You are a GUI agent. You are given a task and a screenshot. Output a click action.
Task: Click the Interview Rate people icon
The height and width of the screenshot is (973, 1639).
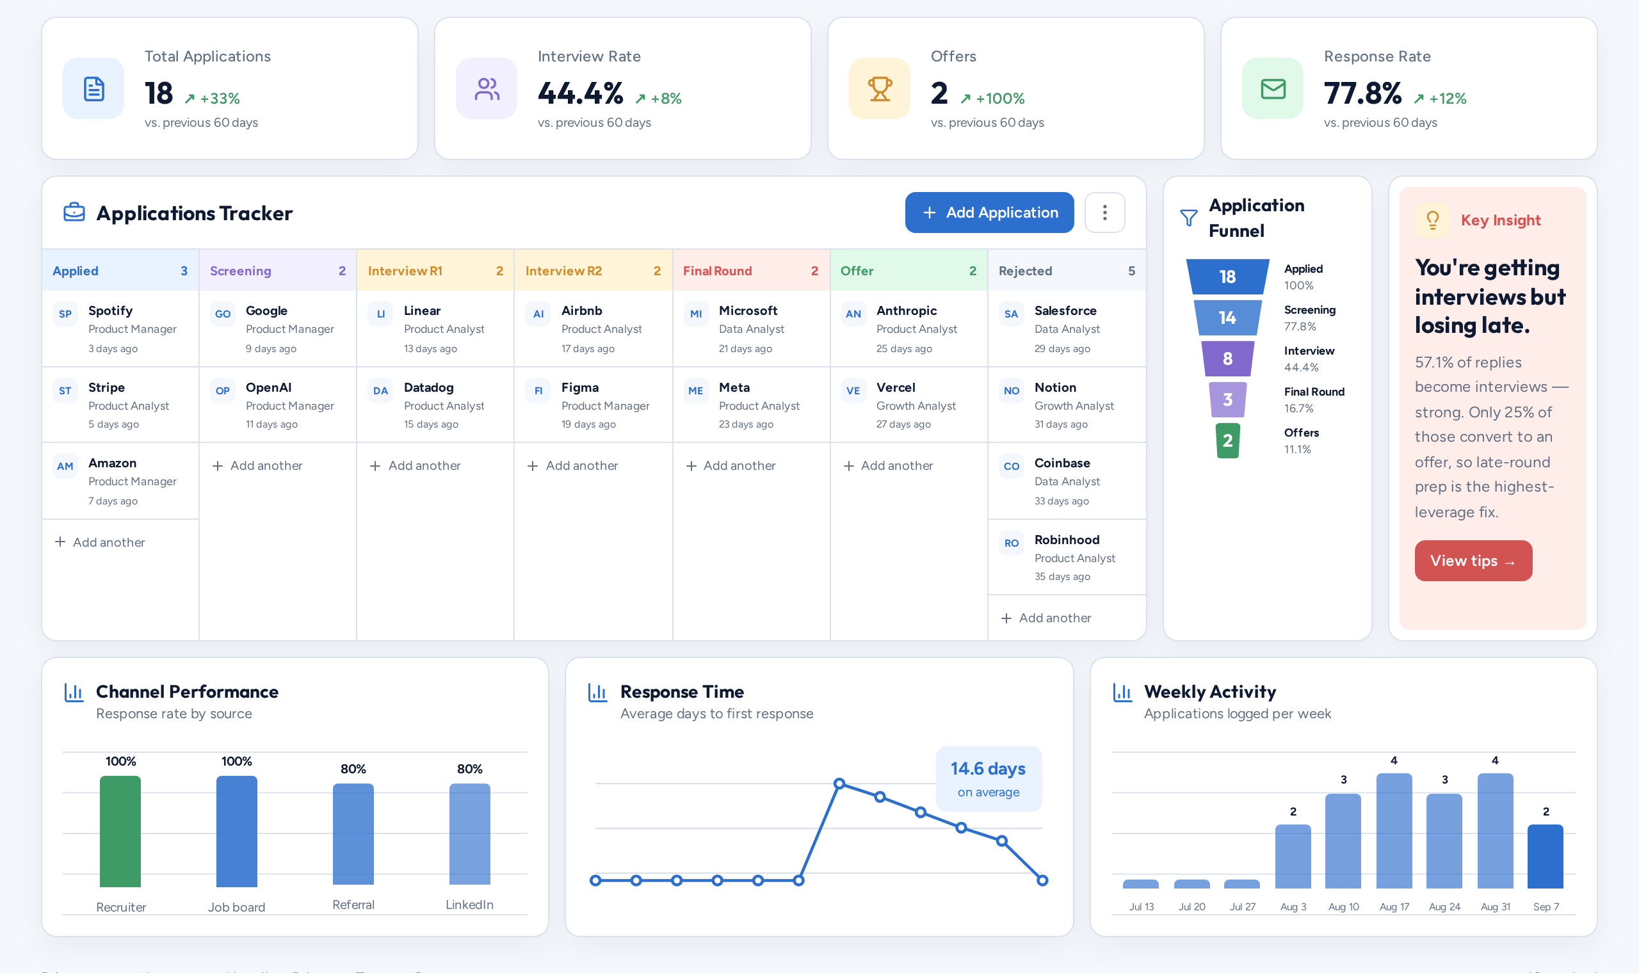pos(487,88)
